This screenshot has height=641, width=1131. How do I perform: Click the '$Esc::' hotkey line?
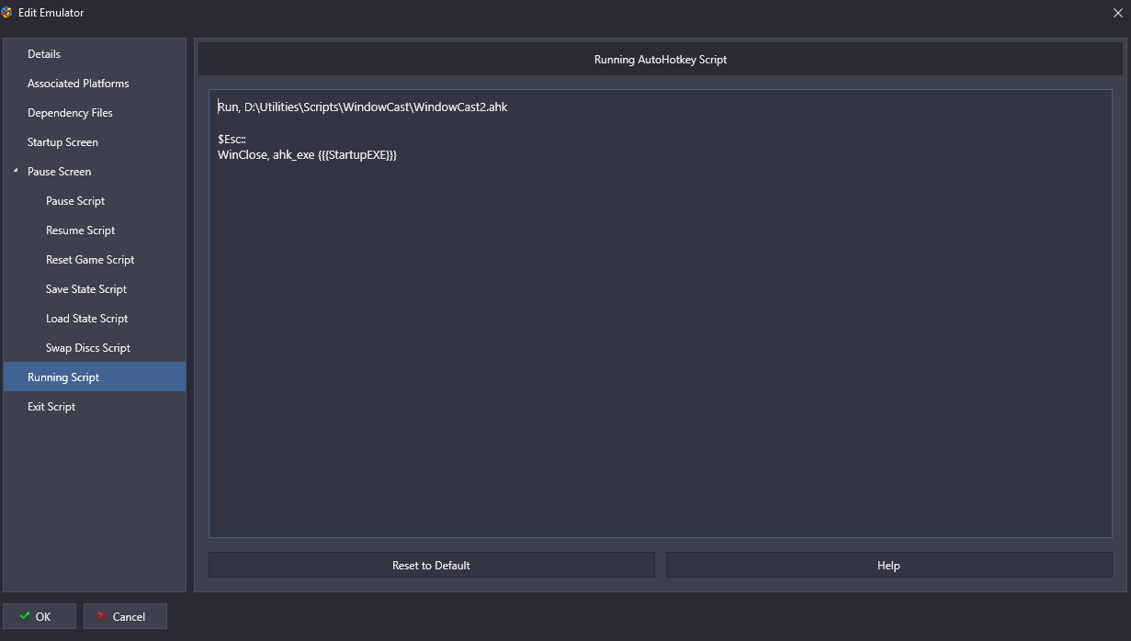click(232, 139)
